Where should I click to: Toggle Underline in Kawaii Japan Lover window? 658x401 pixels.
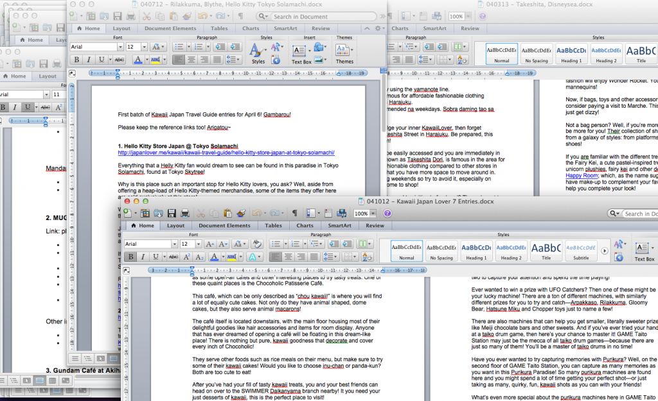[x=156, y=257]
